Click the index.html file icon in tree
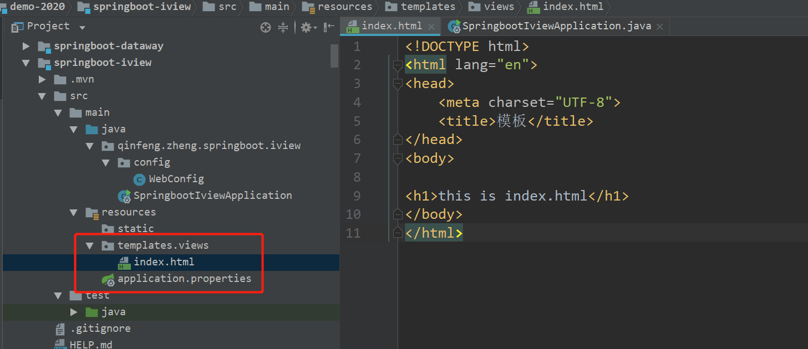The width and height of the screenshot is (808, 349). click(124, 263)
